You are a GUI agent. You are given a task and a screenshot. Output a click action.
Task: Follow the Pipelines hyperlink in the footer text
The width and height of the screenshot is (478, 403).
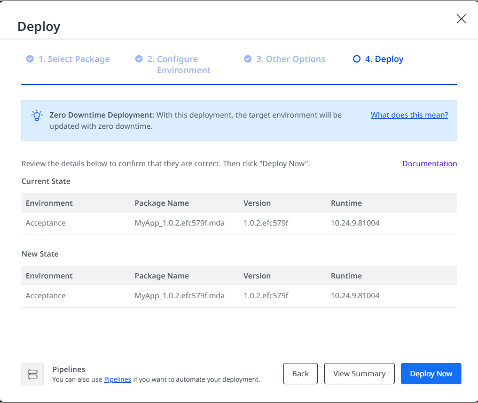tap(117, 379)
